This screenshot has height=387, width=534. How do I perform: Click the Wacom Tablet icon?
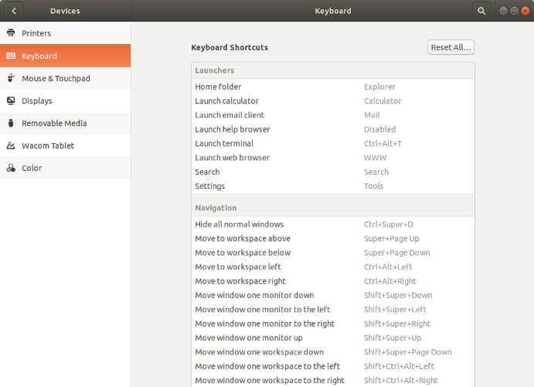(11, 146)
